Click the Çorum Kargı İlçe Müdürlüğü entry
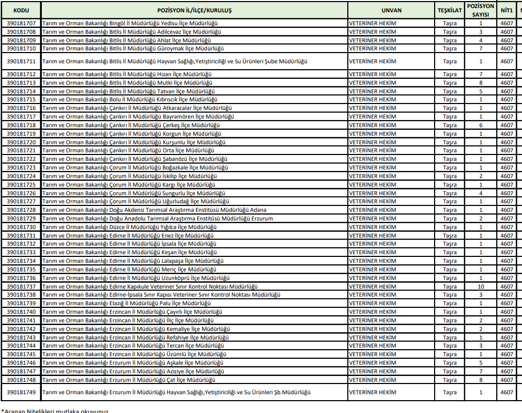 click(129, 185)
